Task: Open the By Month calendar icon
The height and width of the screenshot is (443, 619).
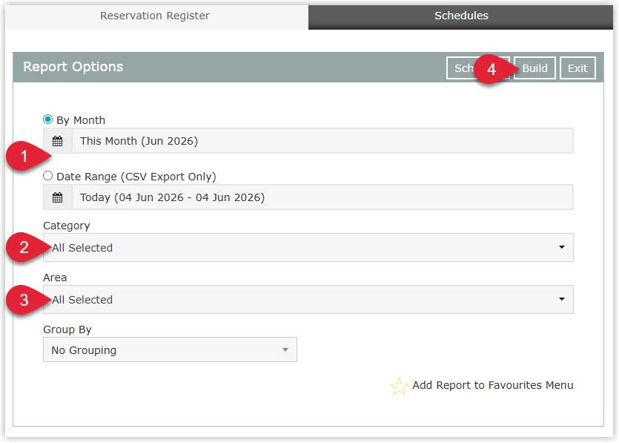Action: point(58,141)
